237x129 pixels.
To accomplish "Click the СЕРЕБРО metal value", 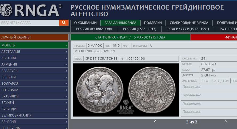I will (208, 64).
